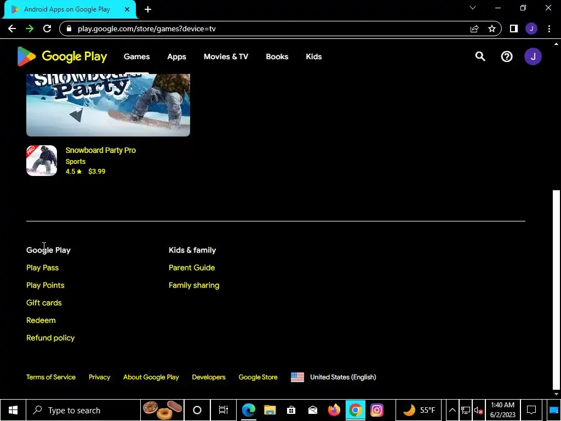Reload the page with the refresh icon

[47, 29]
